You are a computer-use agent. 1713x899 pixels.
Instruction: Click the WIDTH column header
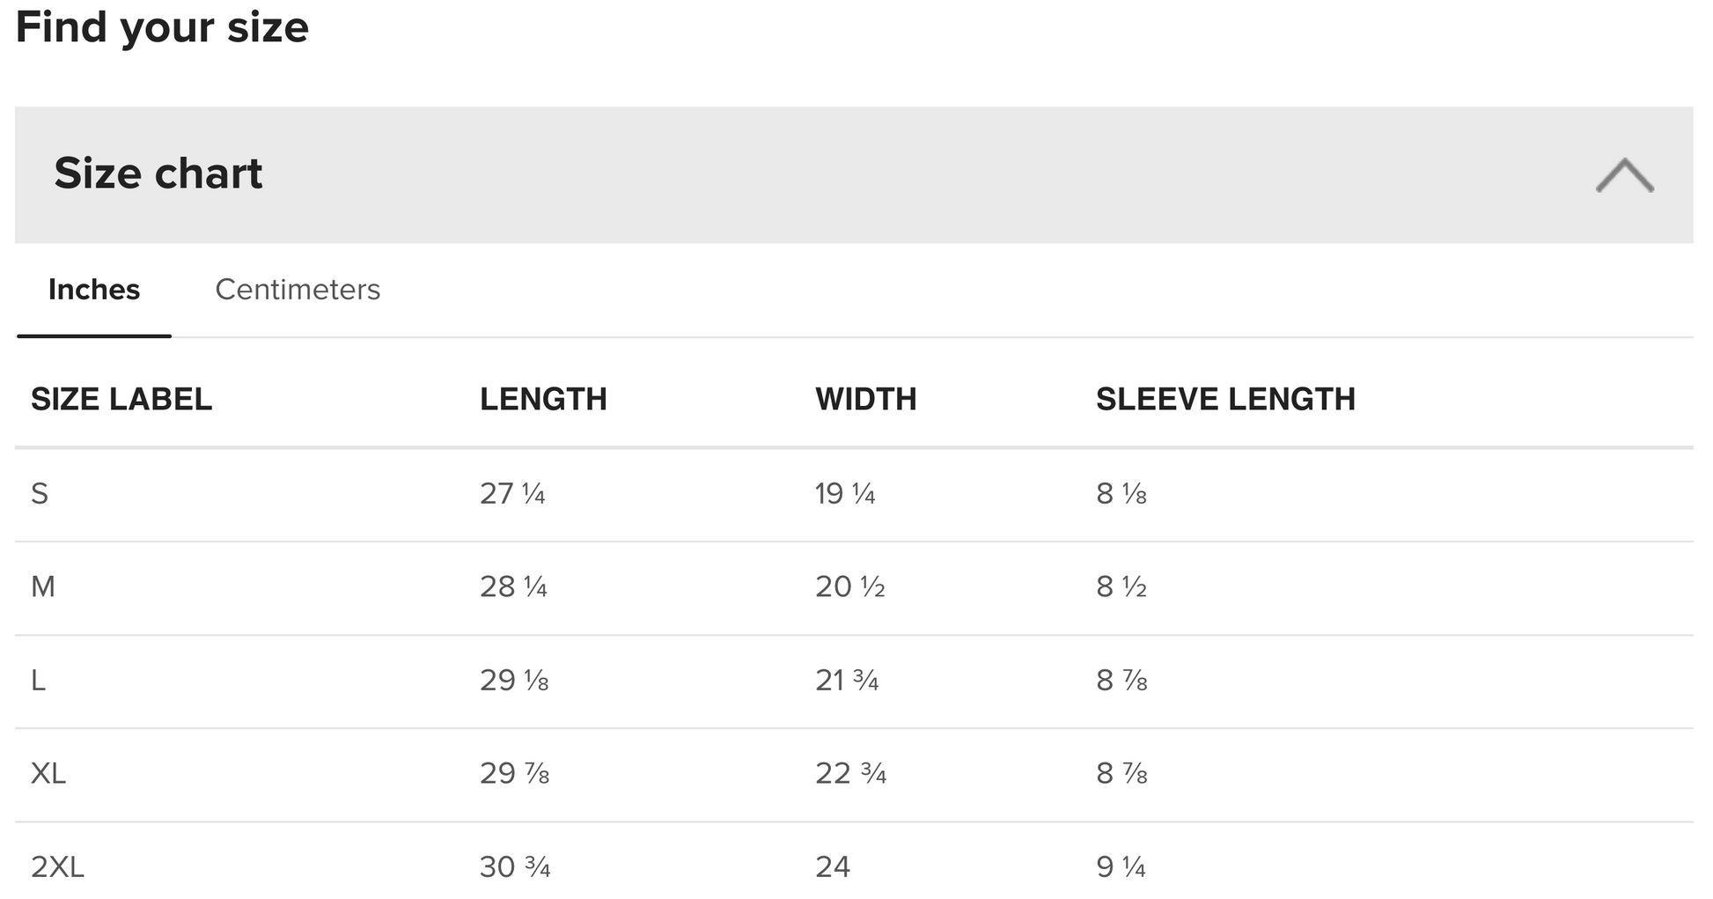coord(865,400)
